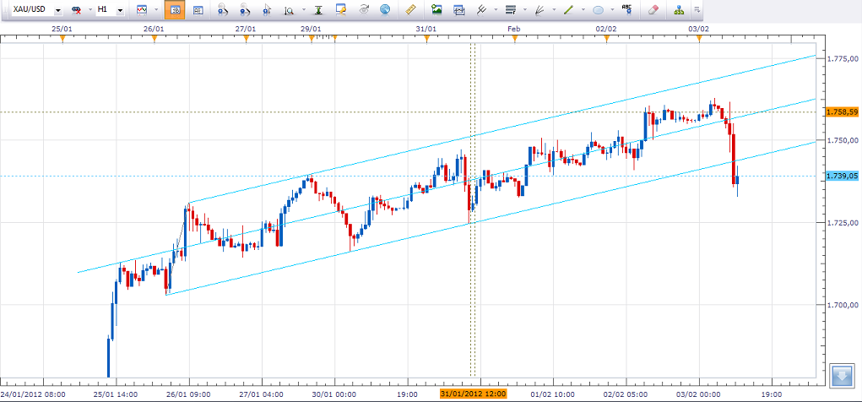Select the Fibonacci retracement lines tool
Image resolution: width=862 pixels, height=402 pixels.
pos(511,10)
